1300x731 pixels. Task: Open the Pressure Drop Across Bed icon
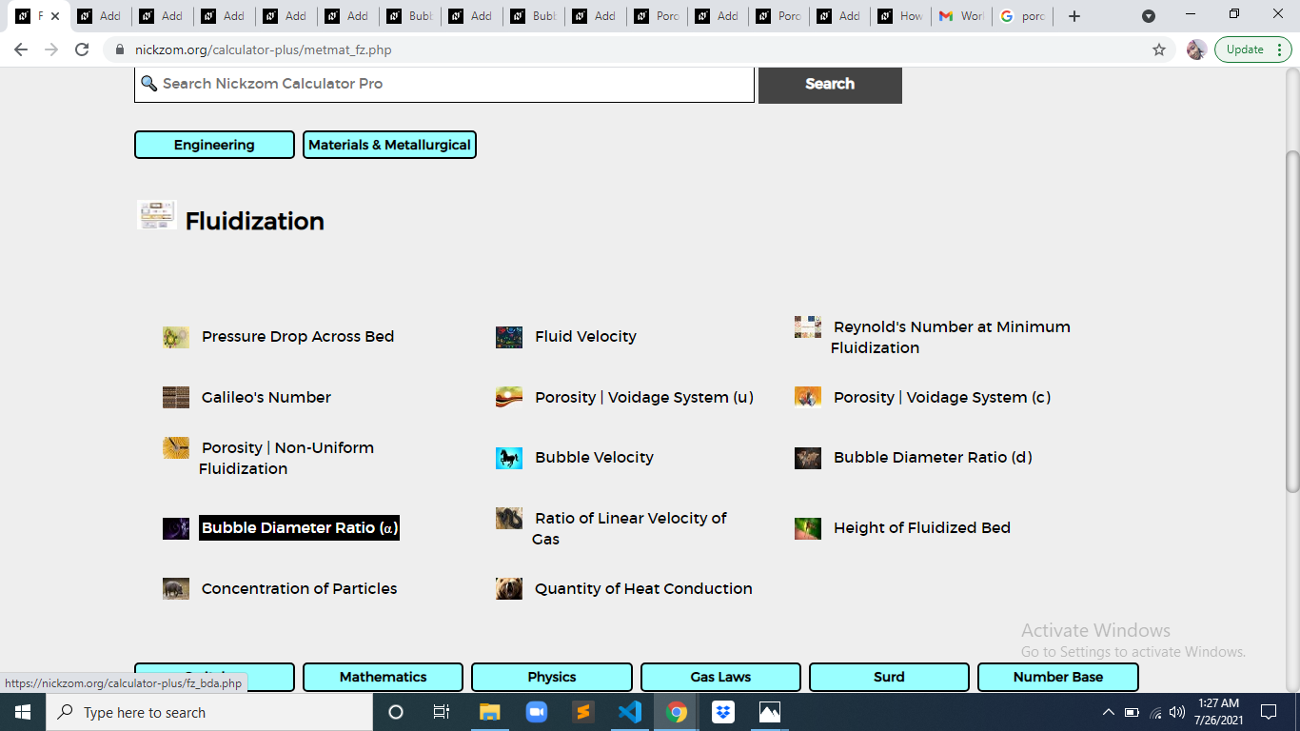click(176, 337)
